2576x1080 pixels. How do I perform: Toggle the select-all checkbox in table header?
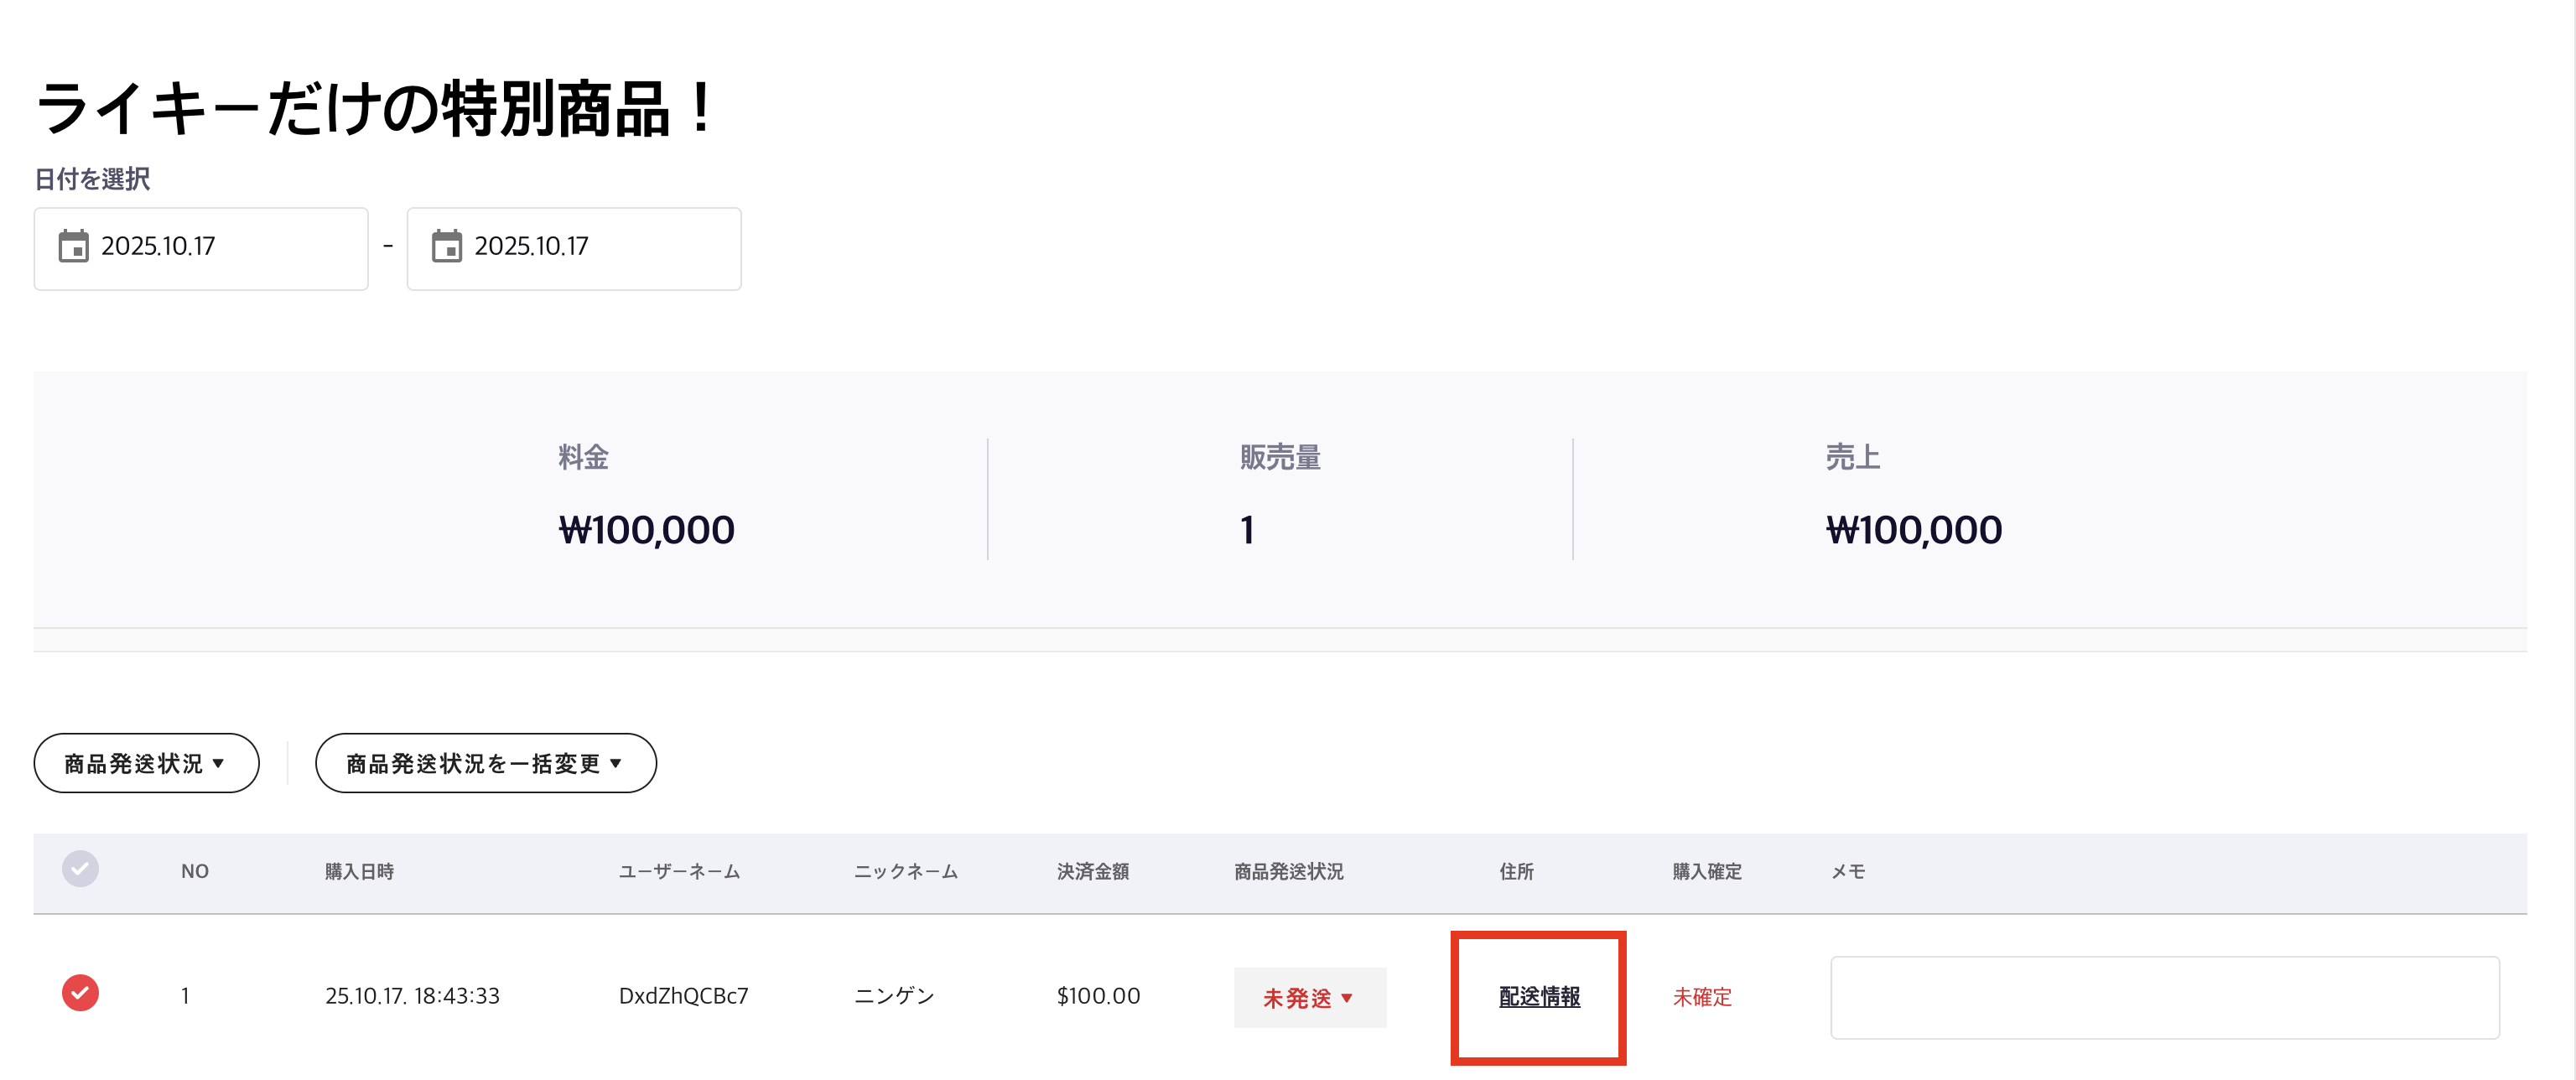point(80,869)
